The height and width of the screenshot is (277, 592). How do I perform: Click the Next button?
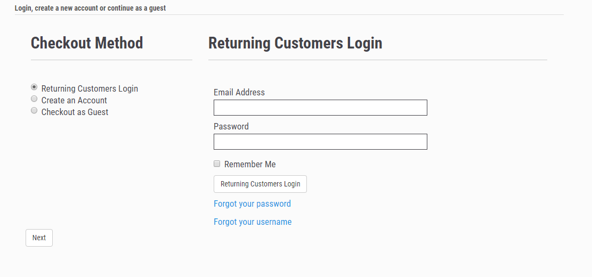point(39,238)
